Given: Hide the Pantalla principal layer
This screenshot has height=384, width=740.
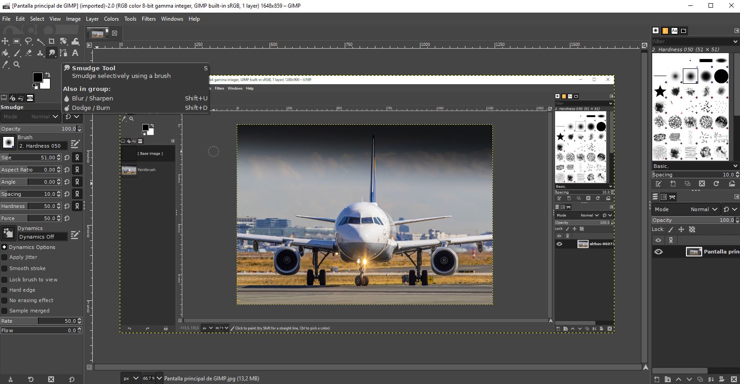Looking at the screenshot, I should [658, 252].
